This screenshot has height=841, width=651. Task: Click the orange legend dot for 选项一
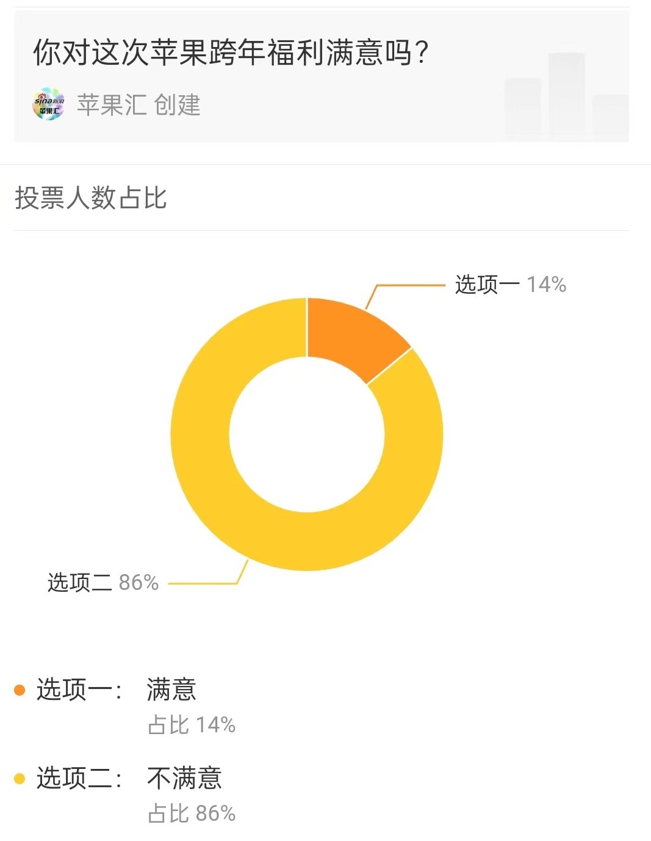[x=19, y=690]
